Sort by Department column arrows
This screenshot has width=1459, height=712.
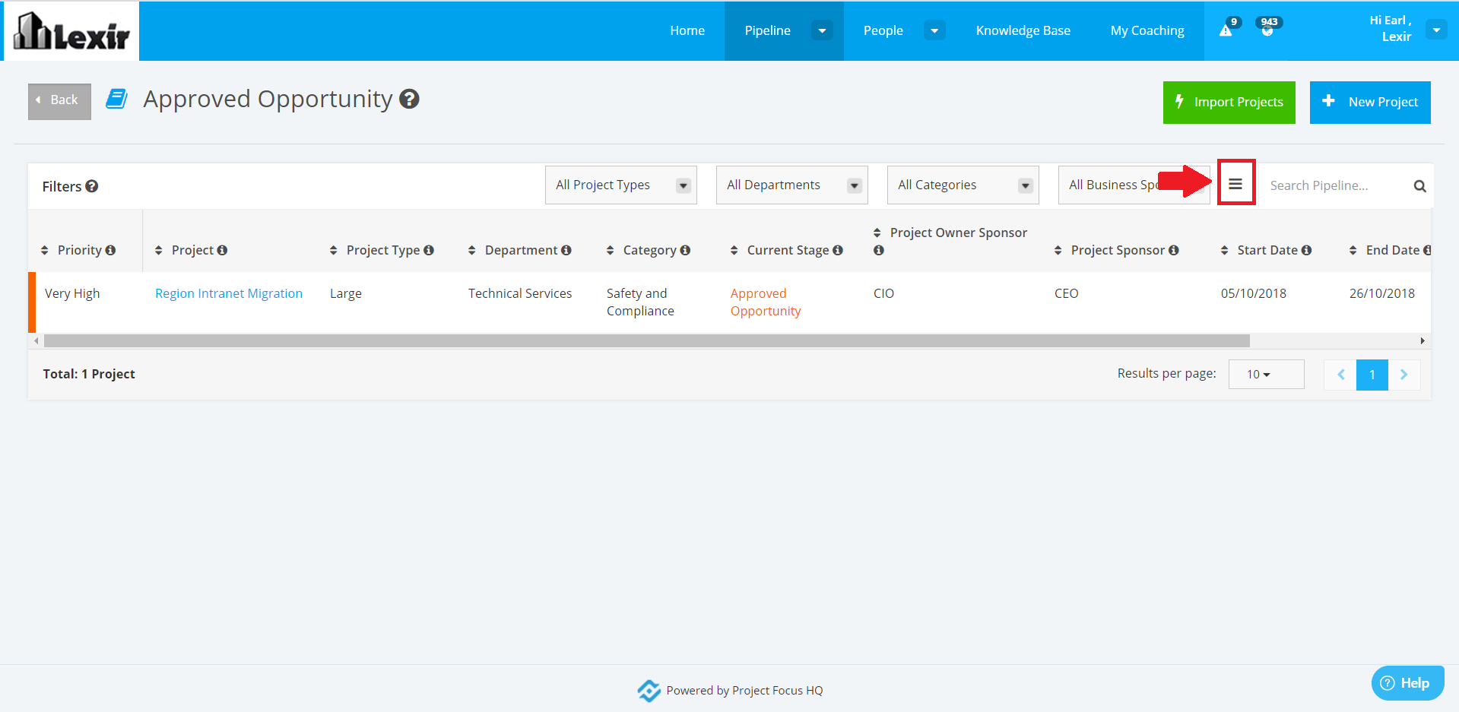point(471,250)
